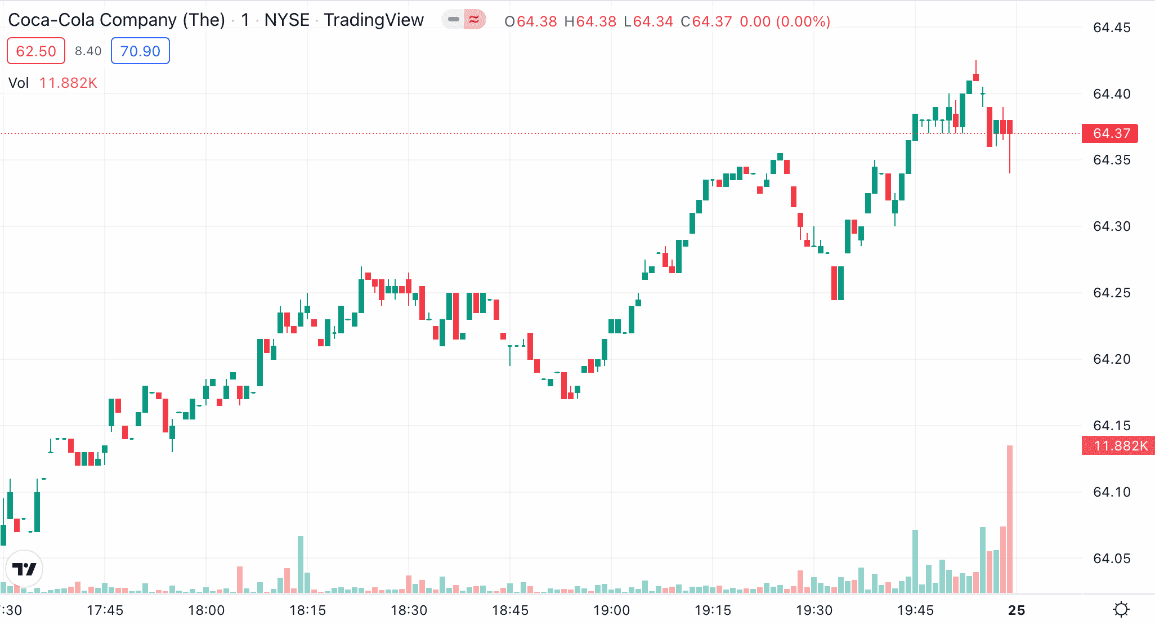Click the Vol indicator label
1155x625 pixels.
click(19, 83)
